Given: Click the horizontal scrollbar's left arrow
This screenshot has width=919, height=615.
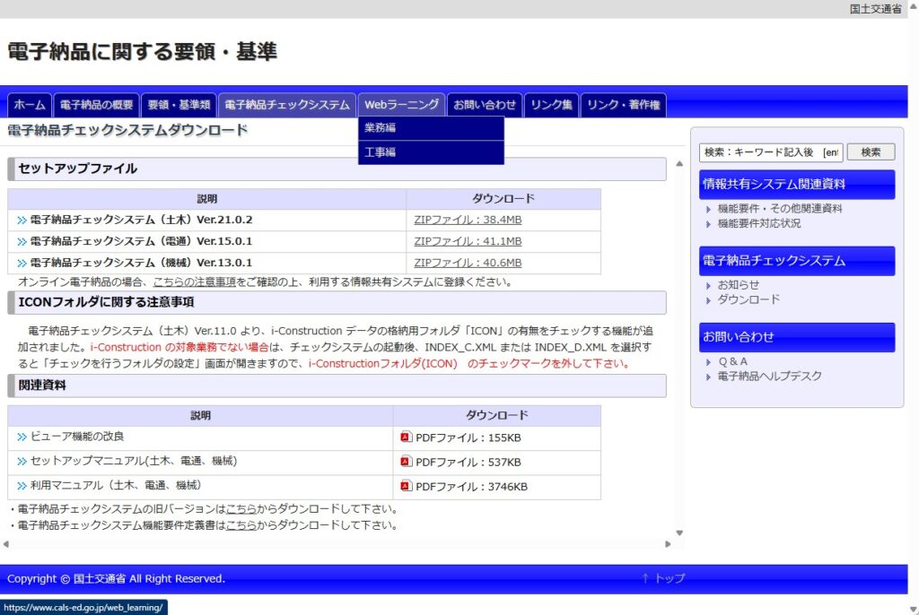Looking at the screenshot, I should tap(6, 544).
